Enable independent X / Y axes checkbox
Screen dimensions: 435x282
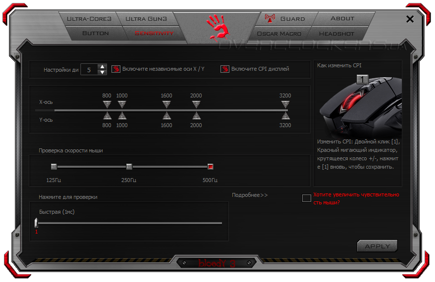tap(115, 69)
